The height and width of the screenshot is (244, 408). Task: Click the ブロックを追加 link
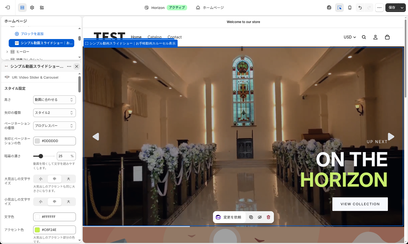[x=29, y=34]
